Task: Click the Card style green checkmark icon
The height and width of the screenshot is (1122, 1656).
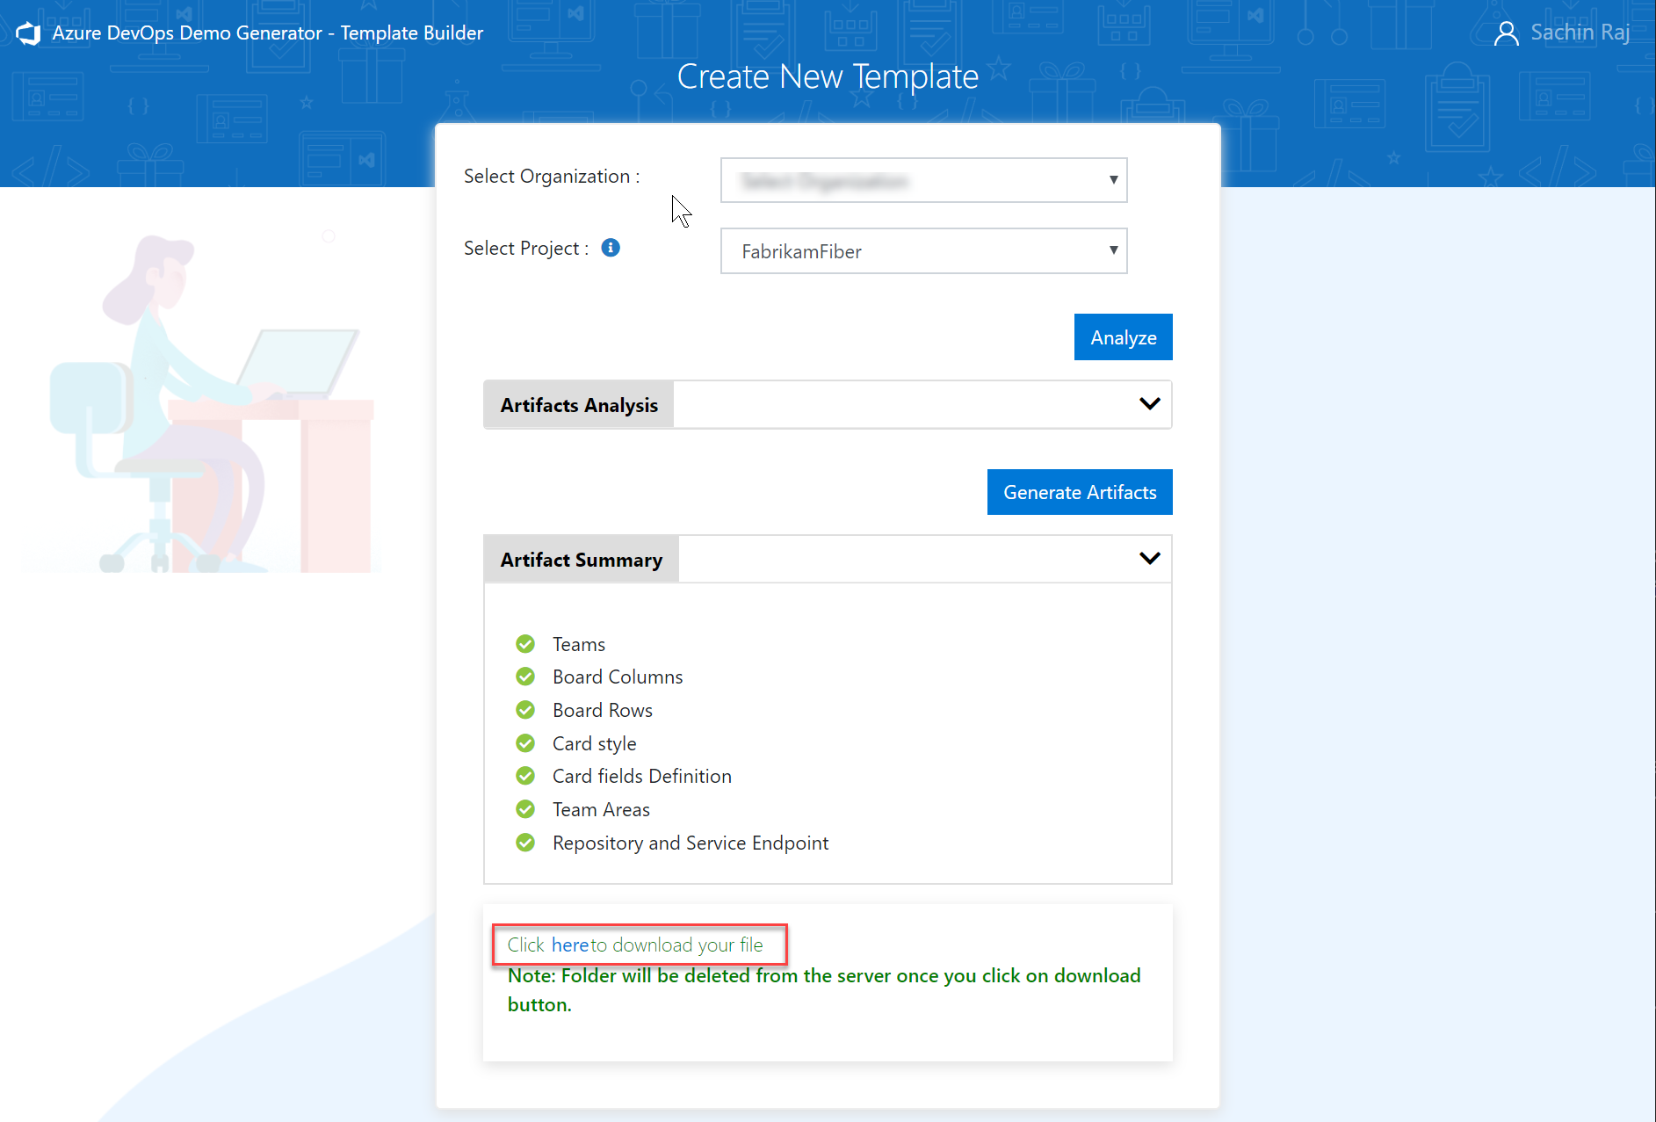Action: [525, 743]
